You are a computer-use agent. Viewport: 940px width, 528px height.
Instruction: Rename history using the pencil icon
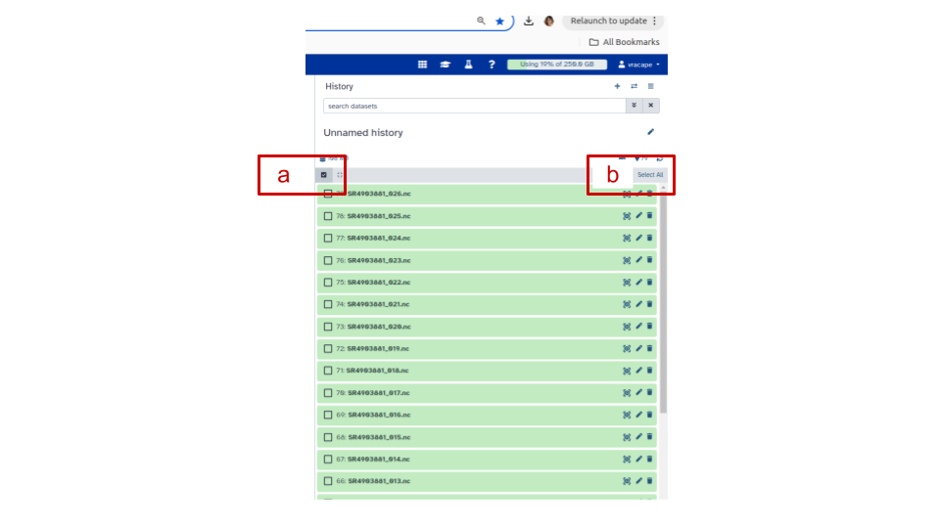coord(650,132)
